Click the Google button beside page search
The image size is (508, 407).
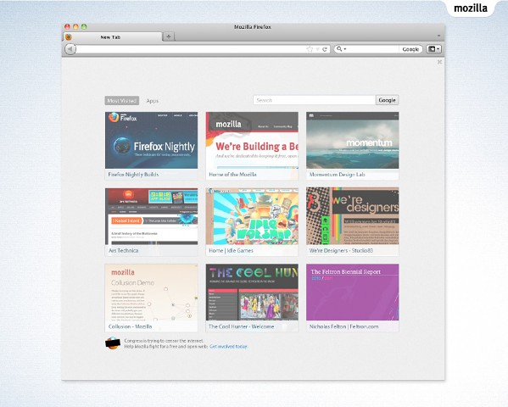tap(388, 100)
